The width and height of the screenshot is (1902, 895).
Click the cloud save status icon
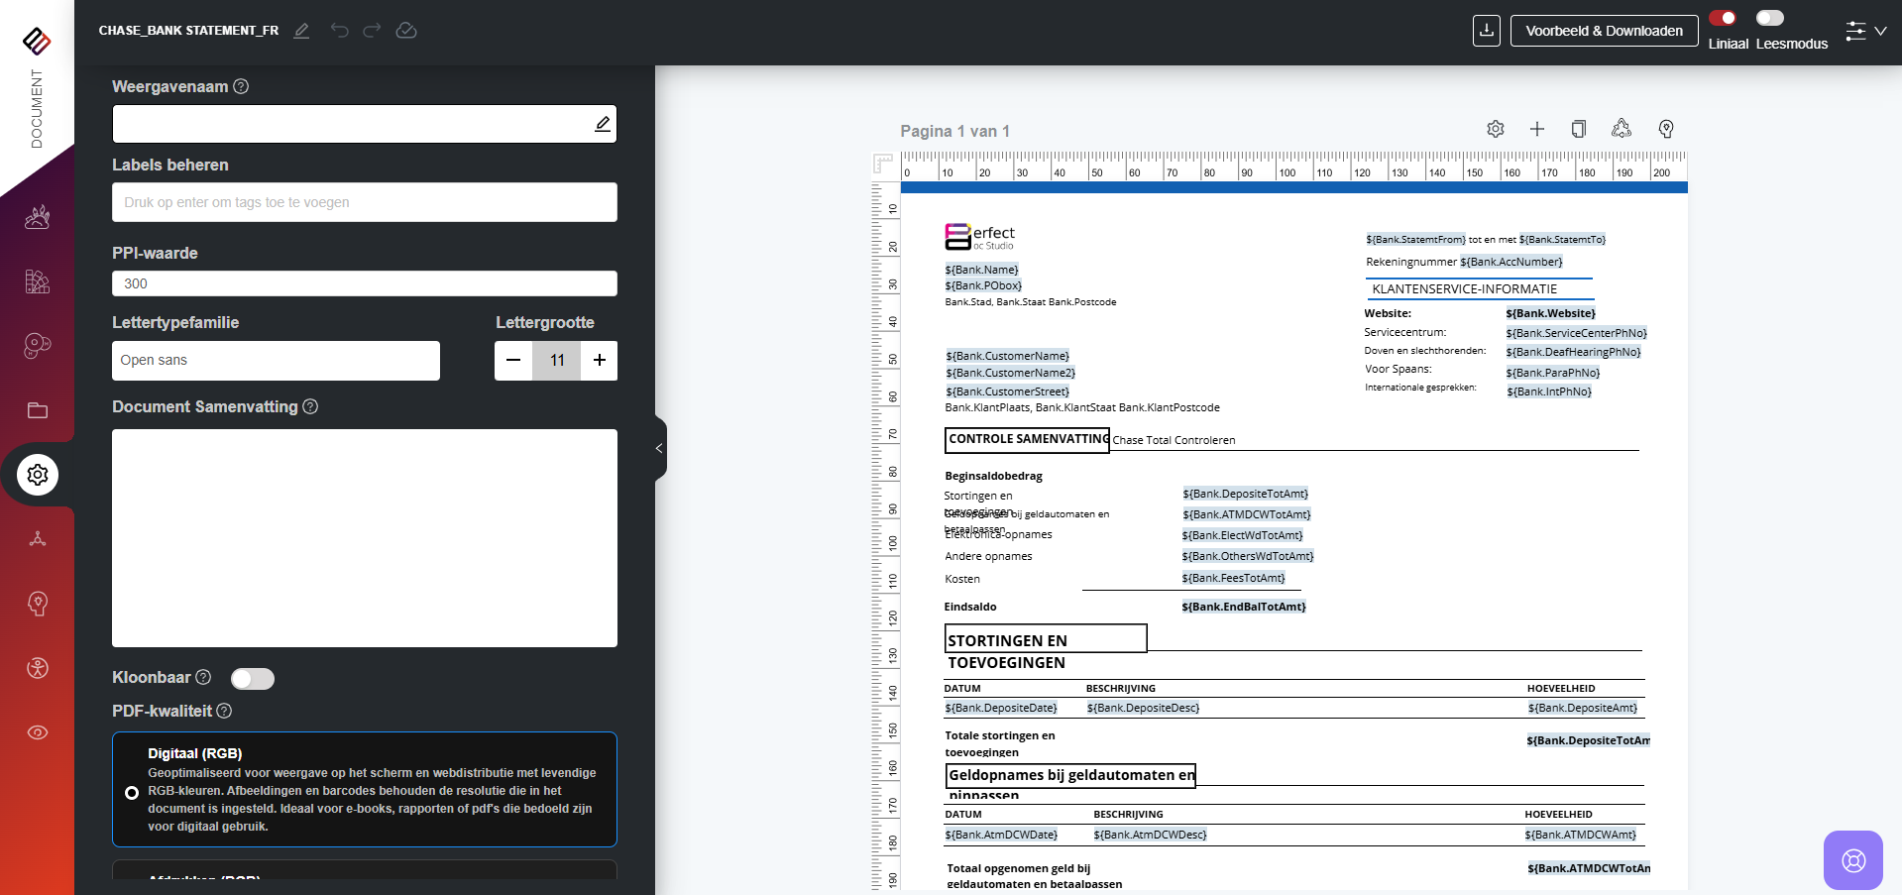(406, 31)
